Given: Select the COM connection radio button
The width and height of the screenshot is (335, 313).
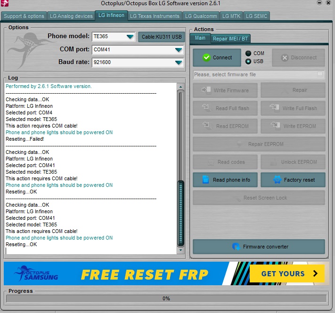Looking at the screenshot, I should point(248,53).
